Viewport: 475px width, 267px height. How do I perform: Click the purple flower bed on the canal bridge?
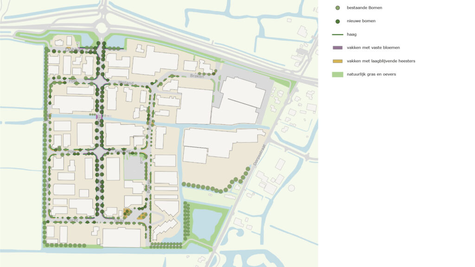(x=97, y=117)
